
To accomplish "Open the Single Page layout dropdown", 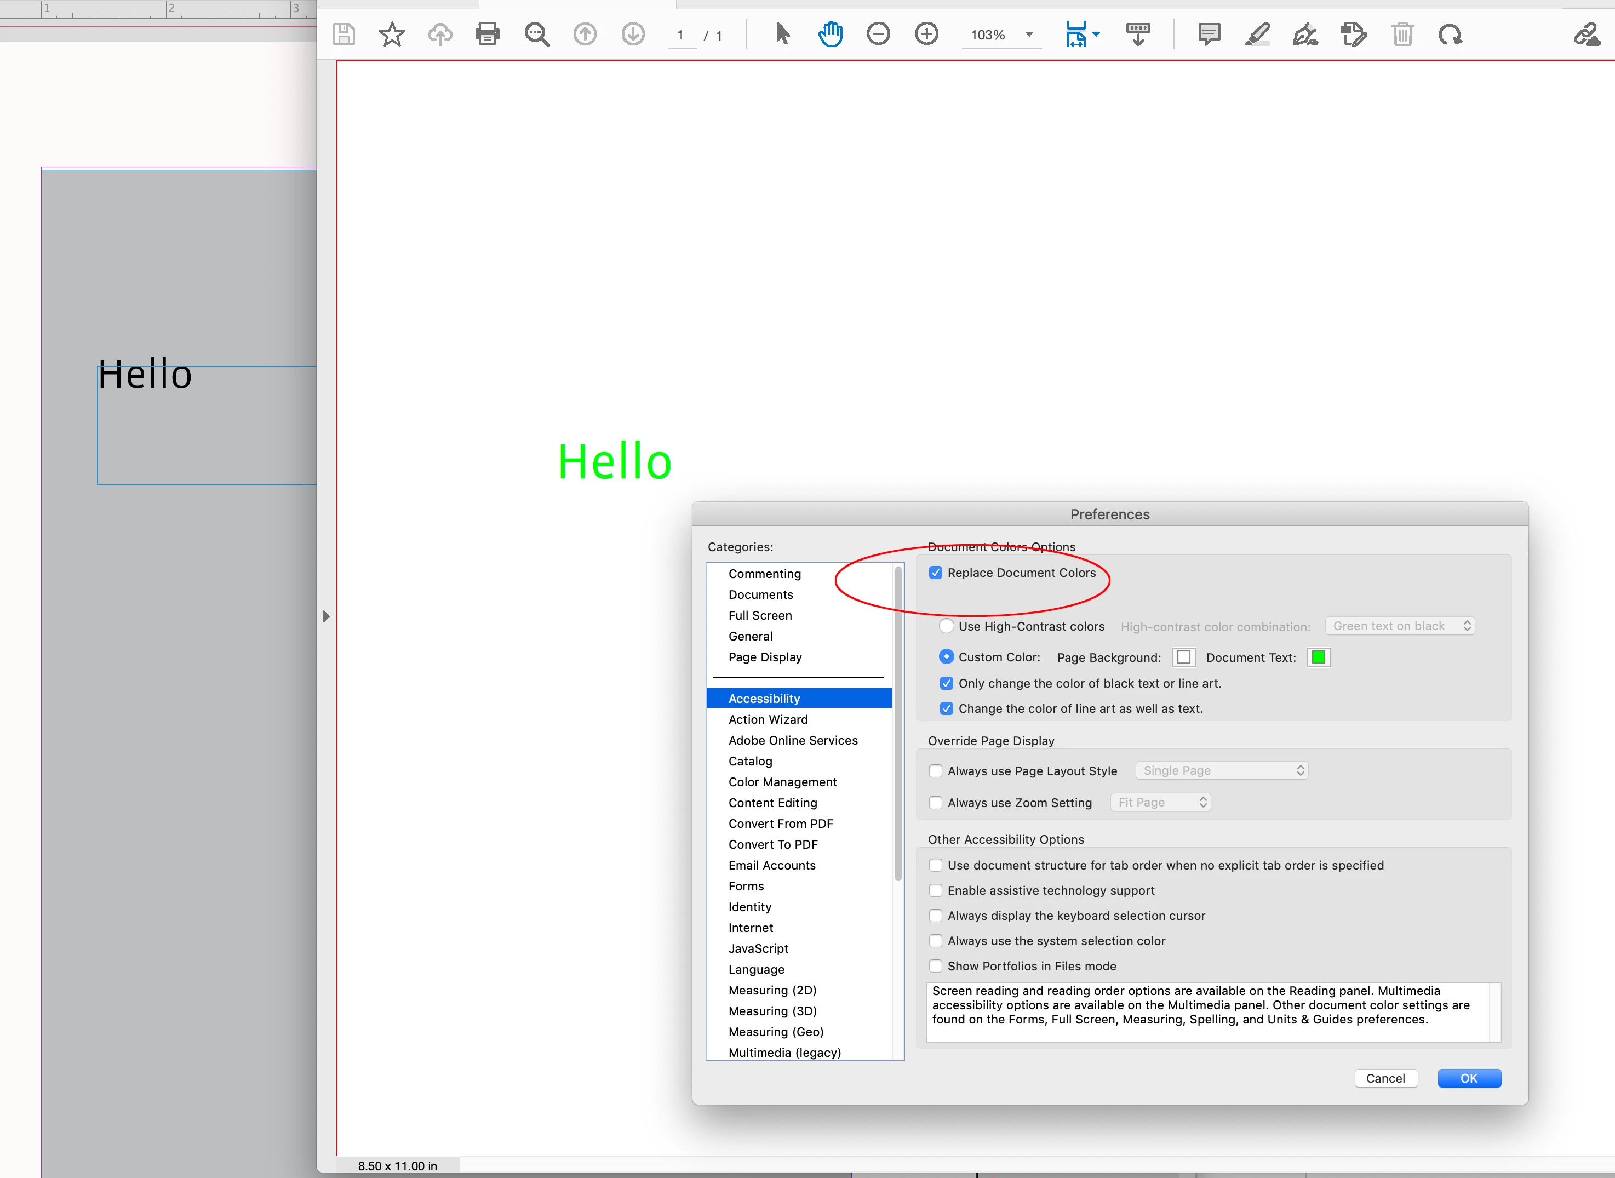I will pos(1222,771).
